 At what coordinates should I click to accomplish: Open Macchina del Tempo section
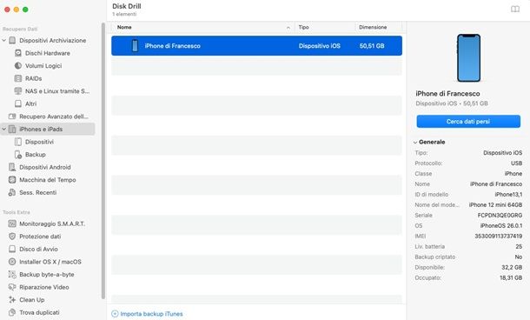click(x=48, y=180)
